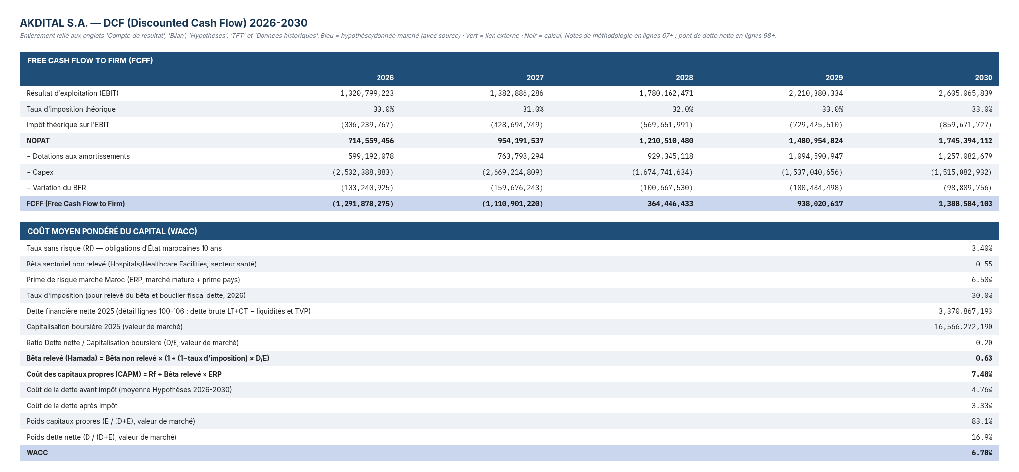Click Coût de la dette avant impôt label
The image size is (1019, 472).
point(129,390)
